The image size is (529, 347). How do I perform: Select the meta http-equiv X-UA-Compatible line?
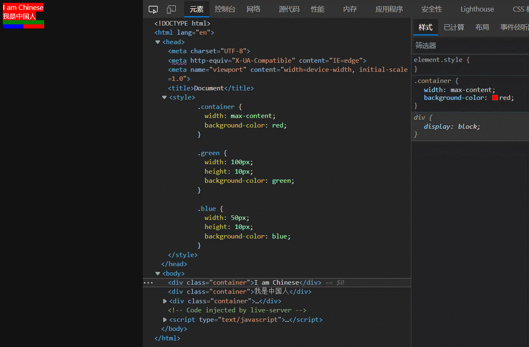click(267, 61)
